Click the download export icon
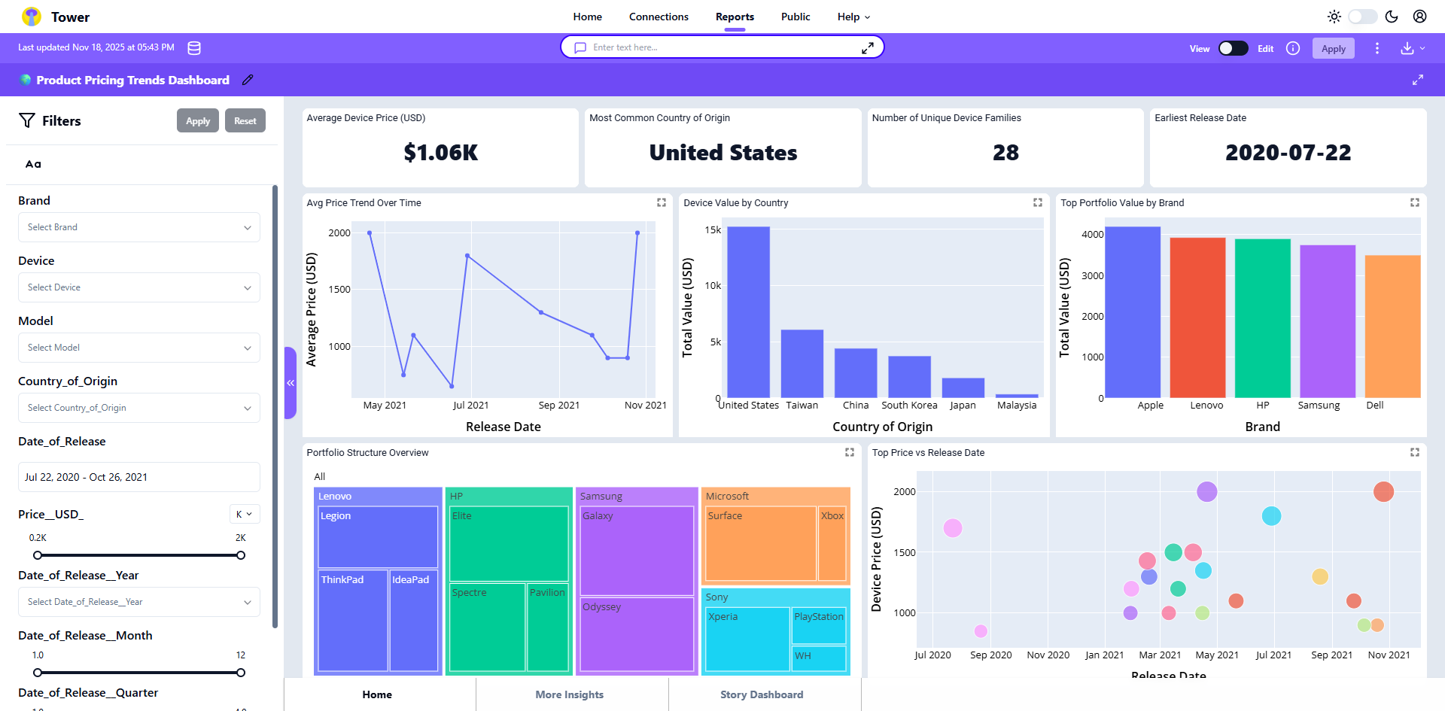The height and width of the screenshot is (711, 1445). tap(1407, 48)
